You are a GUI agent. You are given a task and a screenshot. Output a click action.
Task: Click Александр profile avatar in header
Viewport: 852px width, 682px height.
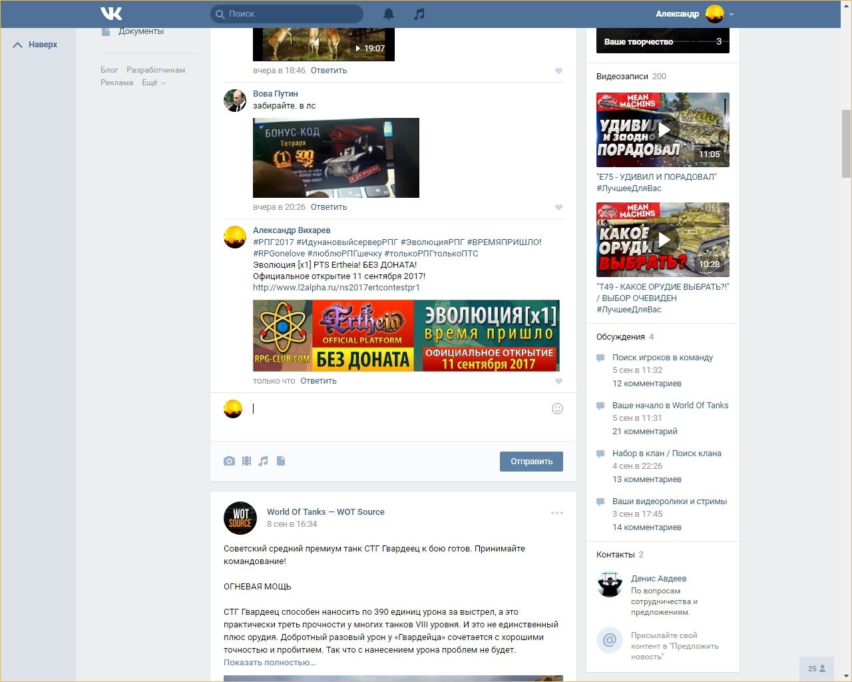(x=715, y=14)
